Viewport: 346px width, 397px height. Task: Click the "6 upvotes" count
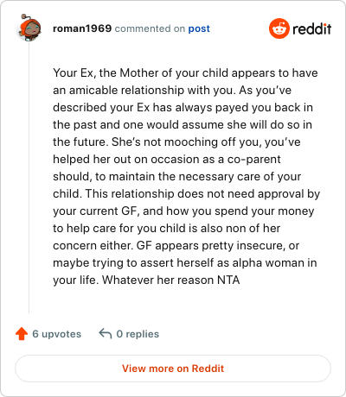[x=56, y=334]
